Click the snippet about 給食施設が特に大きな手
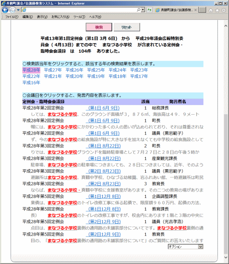The width and height of the screenshot is (229, 264). (117, 139)
